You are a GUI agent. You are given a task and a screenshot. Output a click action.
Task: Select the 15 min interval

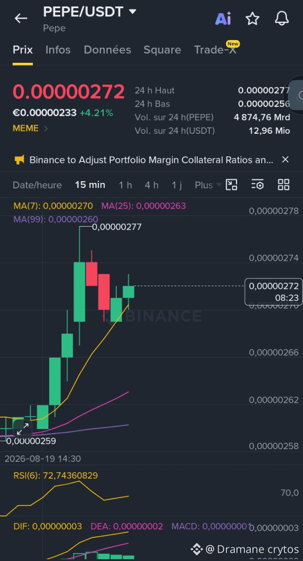pos(90,185)
